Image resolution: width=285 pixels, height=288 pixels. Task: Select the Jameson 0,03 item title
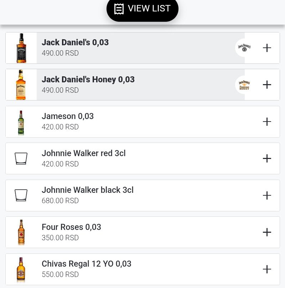click(68, 116)
